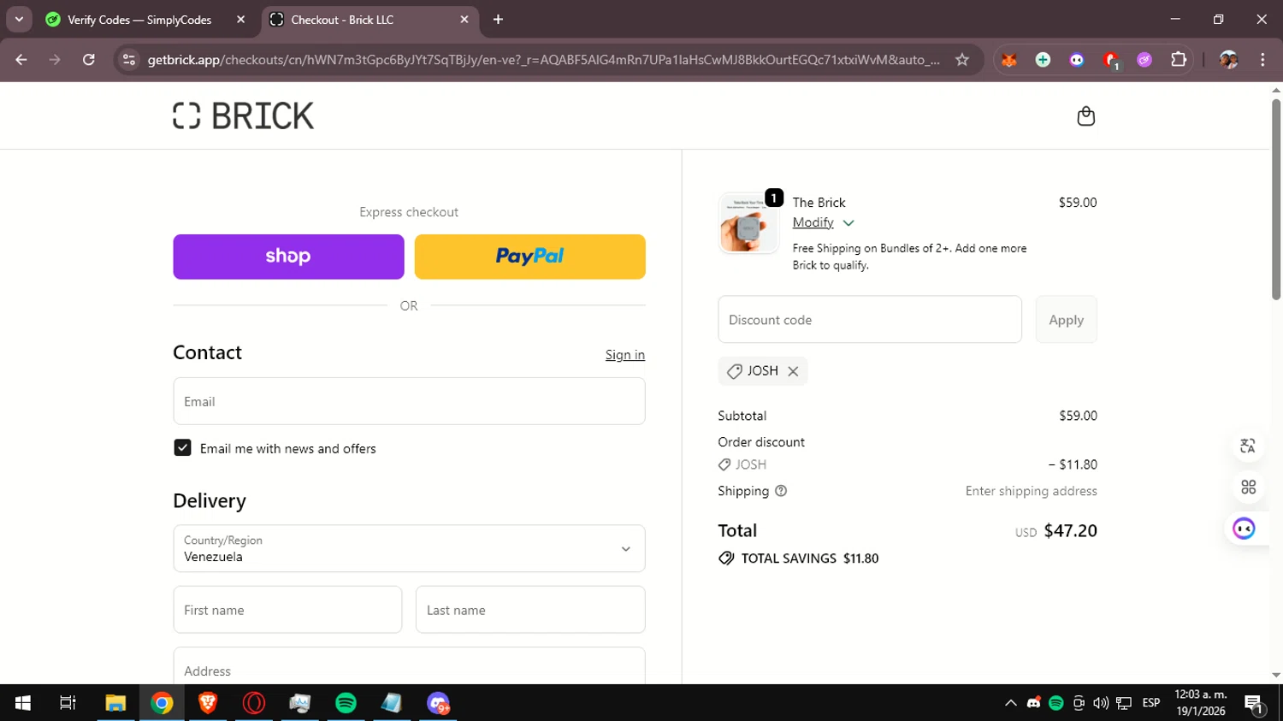Open the MetaMask fox extension
Screen dimensions: 1283x721
[1009, 60]
